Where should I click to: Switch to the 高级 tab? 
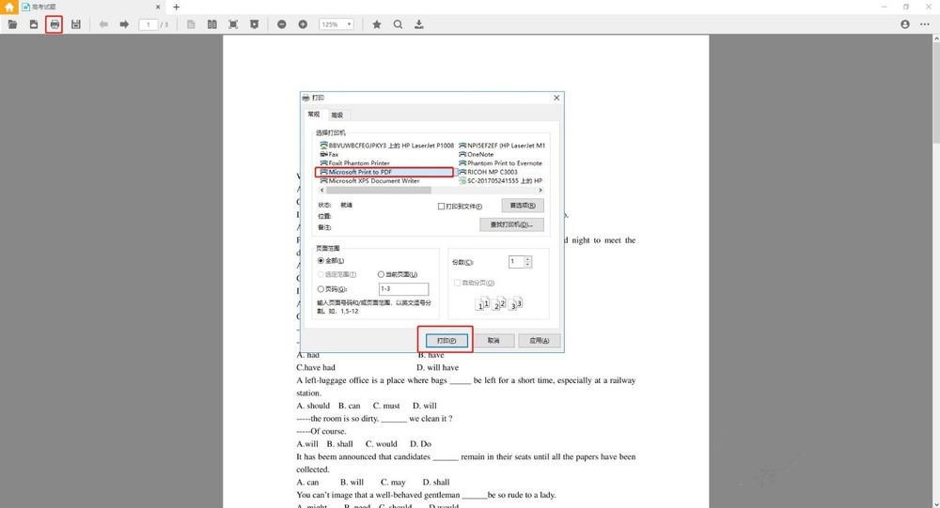[x=337, y=115]
